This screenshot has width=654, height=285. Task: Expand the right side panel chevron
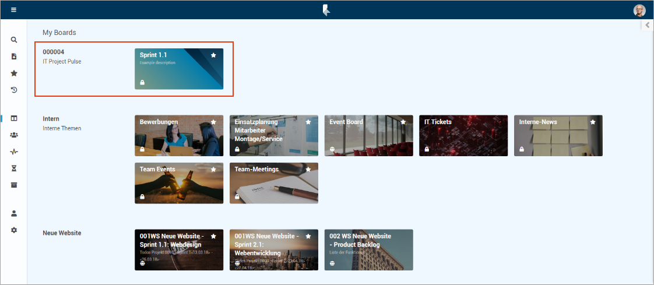(647, 25)
